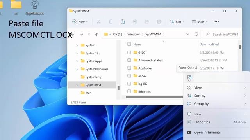Expand the SystemResources tree node

pyautogui.click(x=77, y=69)
